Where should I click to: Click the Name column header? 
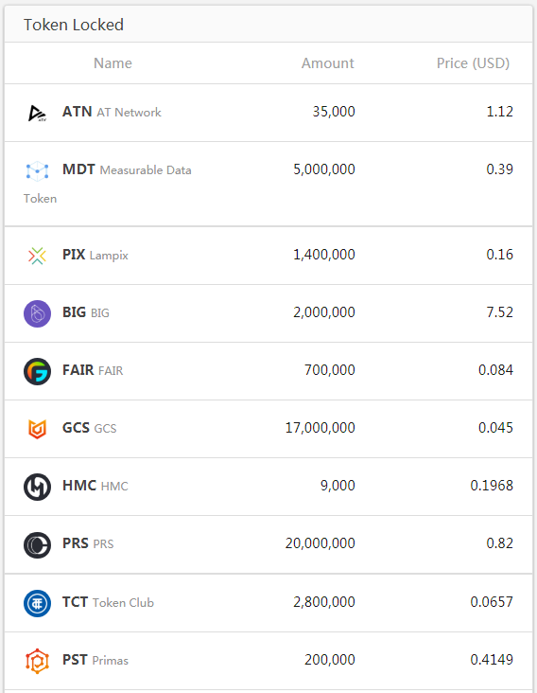click(113, 63)
